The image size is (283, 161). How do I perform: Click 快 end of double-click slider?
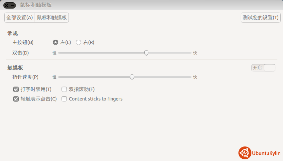(195, 53)
